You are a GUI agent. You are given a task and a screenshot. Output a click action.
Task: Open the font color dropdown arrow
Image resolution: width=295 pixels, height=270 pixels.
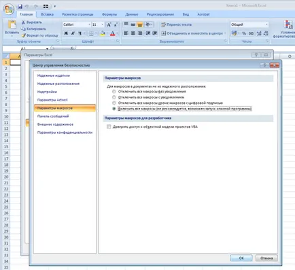tap(117, 33)
